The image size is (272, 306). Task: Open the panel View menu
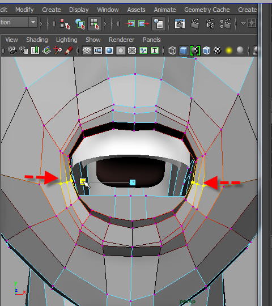(11, 40)
